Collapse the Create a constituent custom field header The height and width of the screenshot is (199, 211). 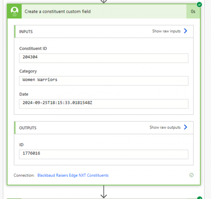(104, 11)
